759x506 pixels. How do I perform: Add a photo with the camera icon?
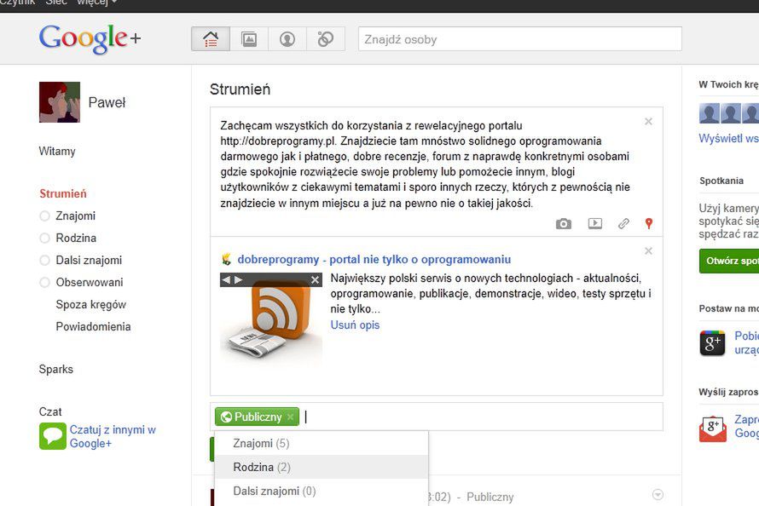pos(564,224)
